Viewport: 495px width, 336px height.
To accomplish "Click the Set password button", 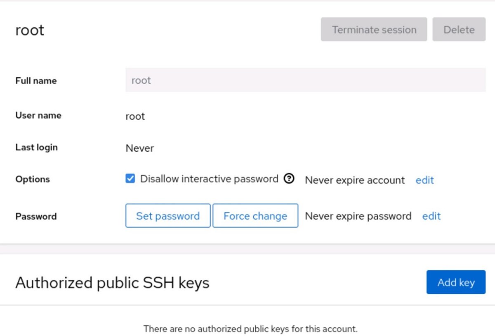I will pyautogui.click(x=168, y=216).
